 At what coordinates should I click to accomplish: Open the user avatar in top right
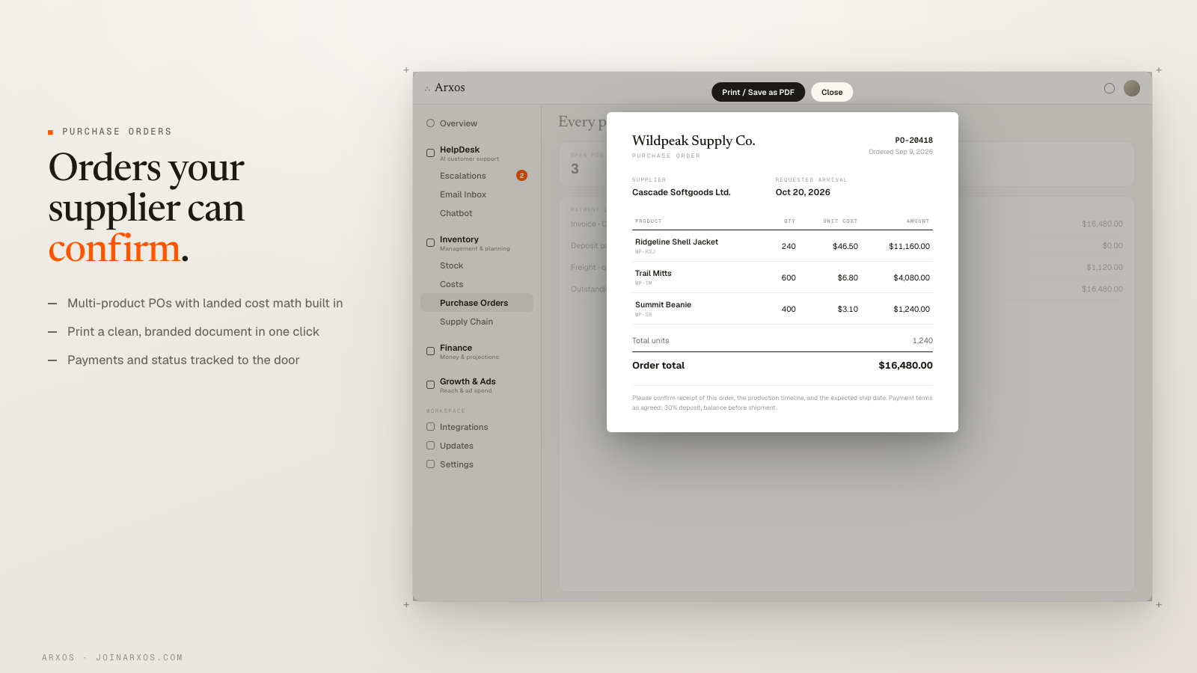[x=1132, y=88]
